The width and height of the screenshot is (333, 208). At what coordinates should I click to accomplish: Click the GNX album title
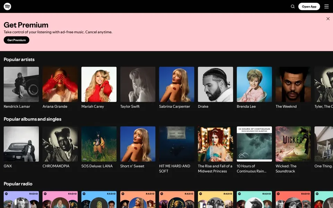pyautogui.click(x=8, y=166)
